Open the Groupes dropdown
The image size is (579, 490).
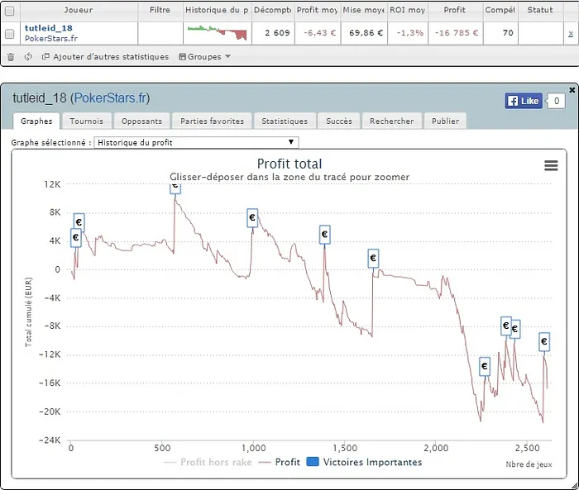[204, 57]
